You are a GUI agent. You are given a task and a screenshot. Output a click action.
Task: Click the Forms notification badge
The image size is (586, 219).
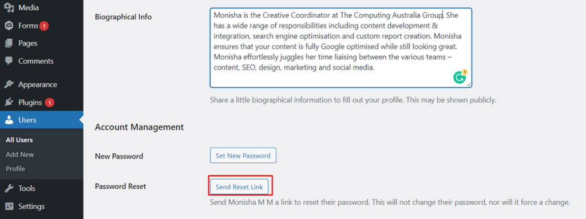[x=44, y=26]
